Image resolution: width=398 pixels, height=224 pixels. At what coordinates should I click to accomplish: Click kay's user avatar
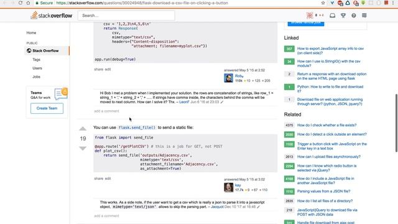[x=228, y=187]
